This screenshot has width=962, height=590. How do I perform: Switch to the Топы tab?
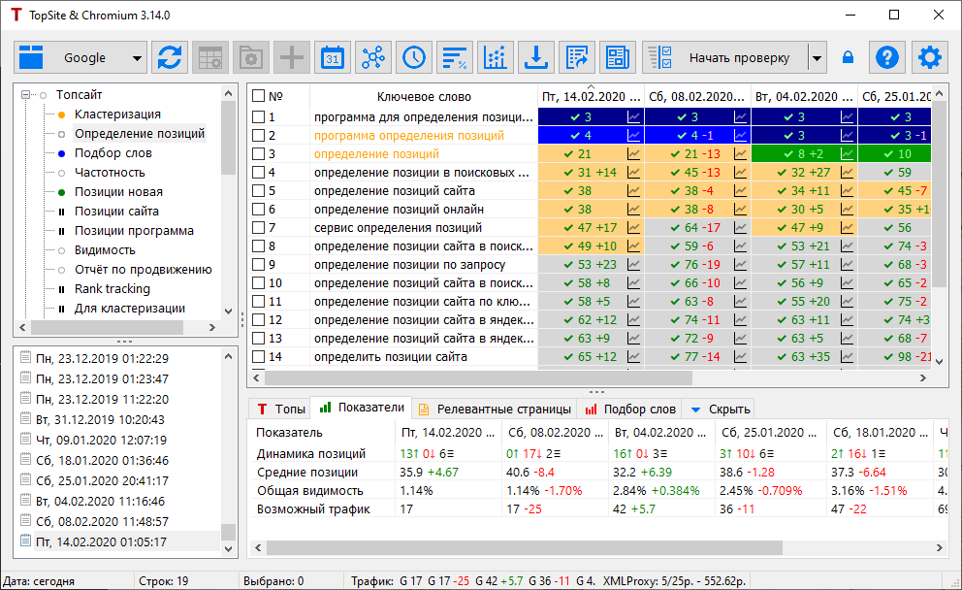click(x=280, y=410)
